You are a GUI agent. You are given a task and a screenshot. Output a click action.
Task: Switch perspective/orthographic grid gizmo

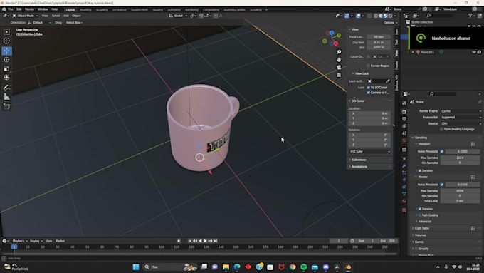pyautogui.click(x=339, y=75)
